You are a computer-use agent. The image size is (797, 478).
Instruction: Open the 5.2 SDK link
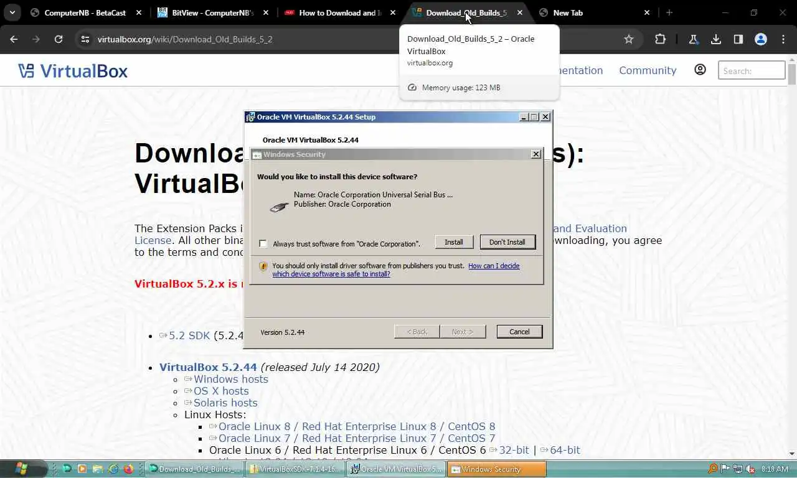[189, 335]
